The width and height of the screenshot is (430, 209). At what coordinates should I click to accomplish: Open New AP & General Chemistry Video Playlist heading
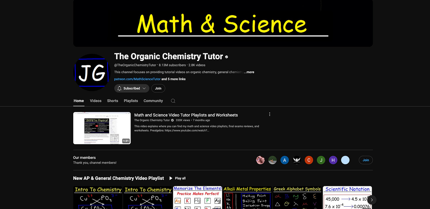pyautogui.click(x=118, y=178)
